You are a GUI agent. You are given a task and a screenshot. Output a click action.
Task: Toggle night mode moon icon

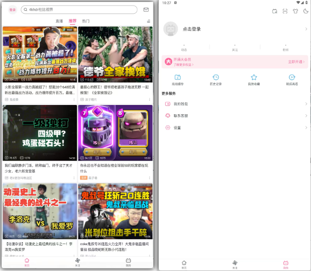[305, 11]
